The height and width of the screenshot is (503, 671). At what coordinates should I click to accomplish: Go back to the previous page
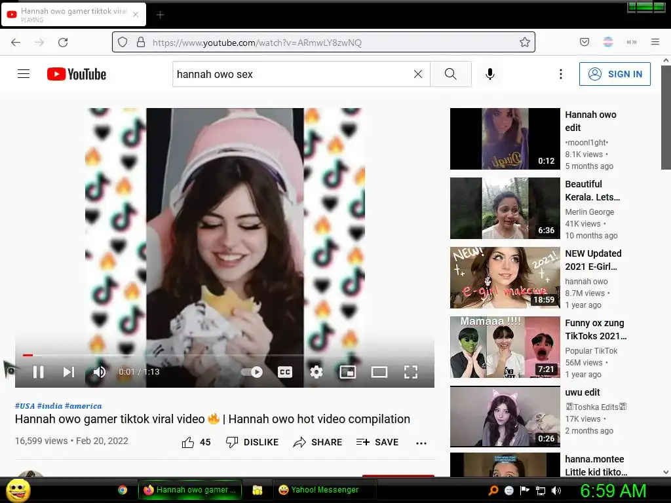[16, 43]
